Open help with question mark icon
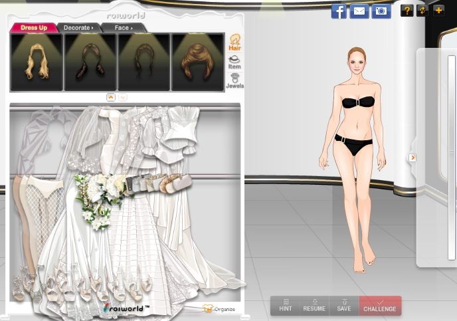The width and height of the screenshot is (457, 321). (407, 11)
